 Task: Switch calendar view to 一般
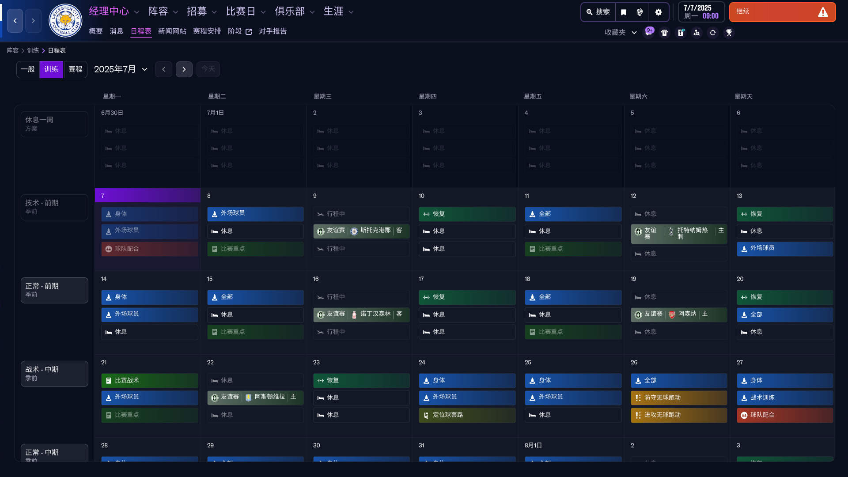point(28,69)
